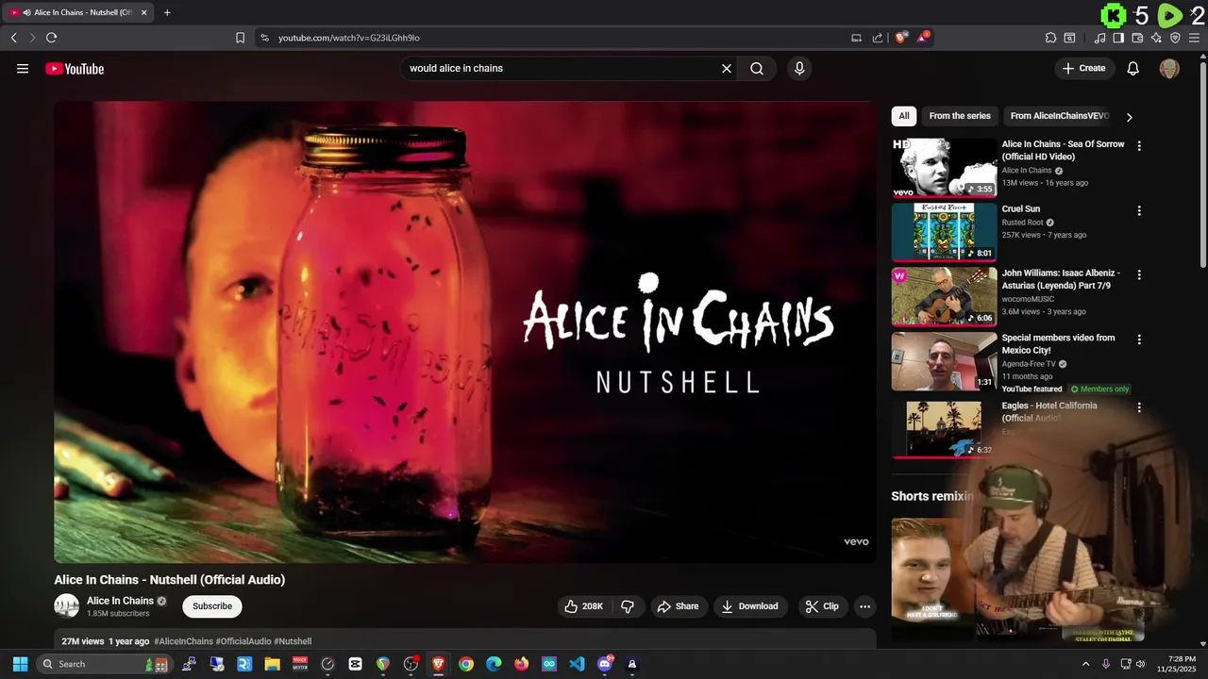Image resolution: width=1208 pixels, height=679 pixels.
Task: Play the Cruel Sun thumbnail
Action: coord(944,232)
